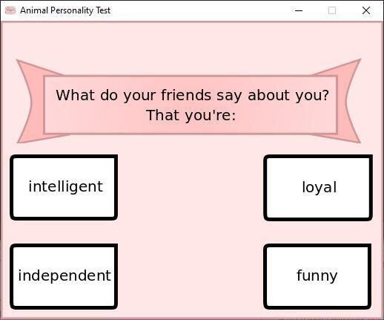Select the "intelligent" answer box
This screenshot has width=384, height=320.
pyautogui.click(x=64, y=187)
